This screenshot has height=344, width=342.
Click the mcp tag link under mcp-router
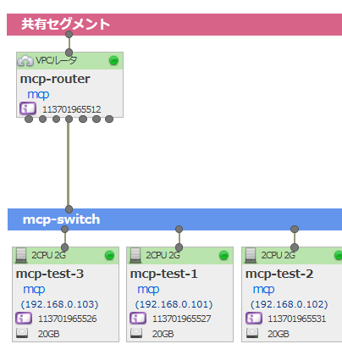(x=38, y=94)
